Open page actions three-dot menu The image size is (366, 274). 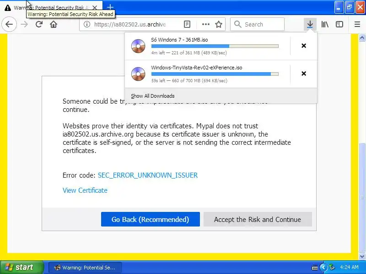205,24
